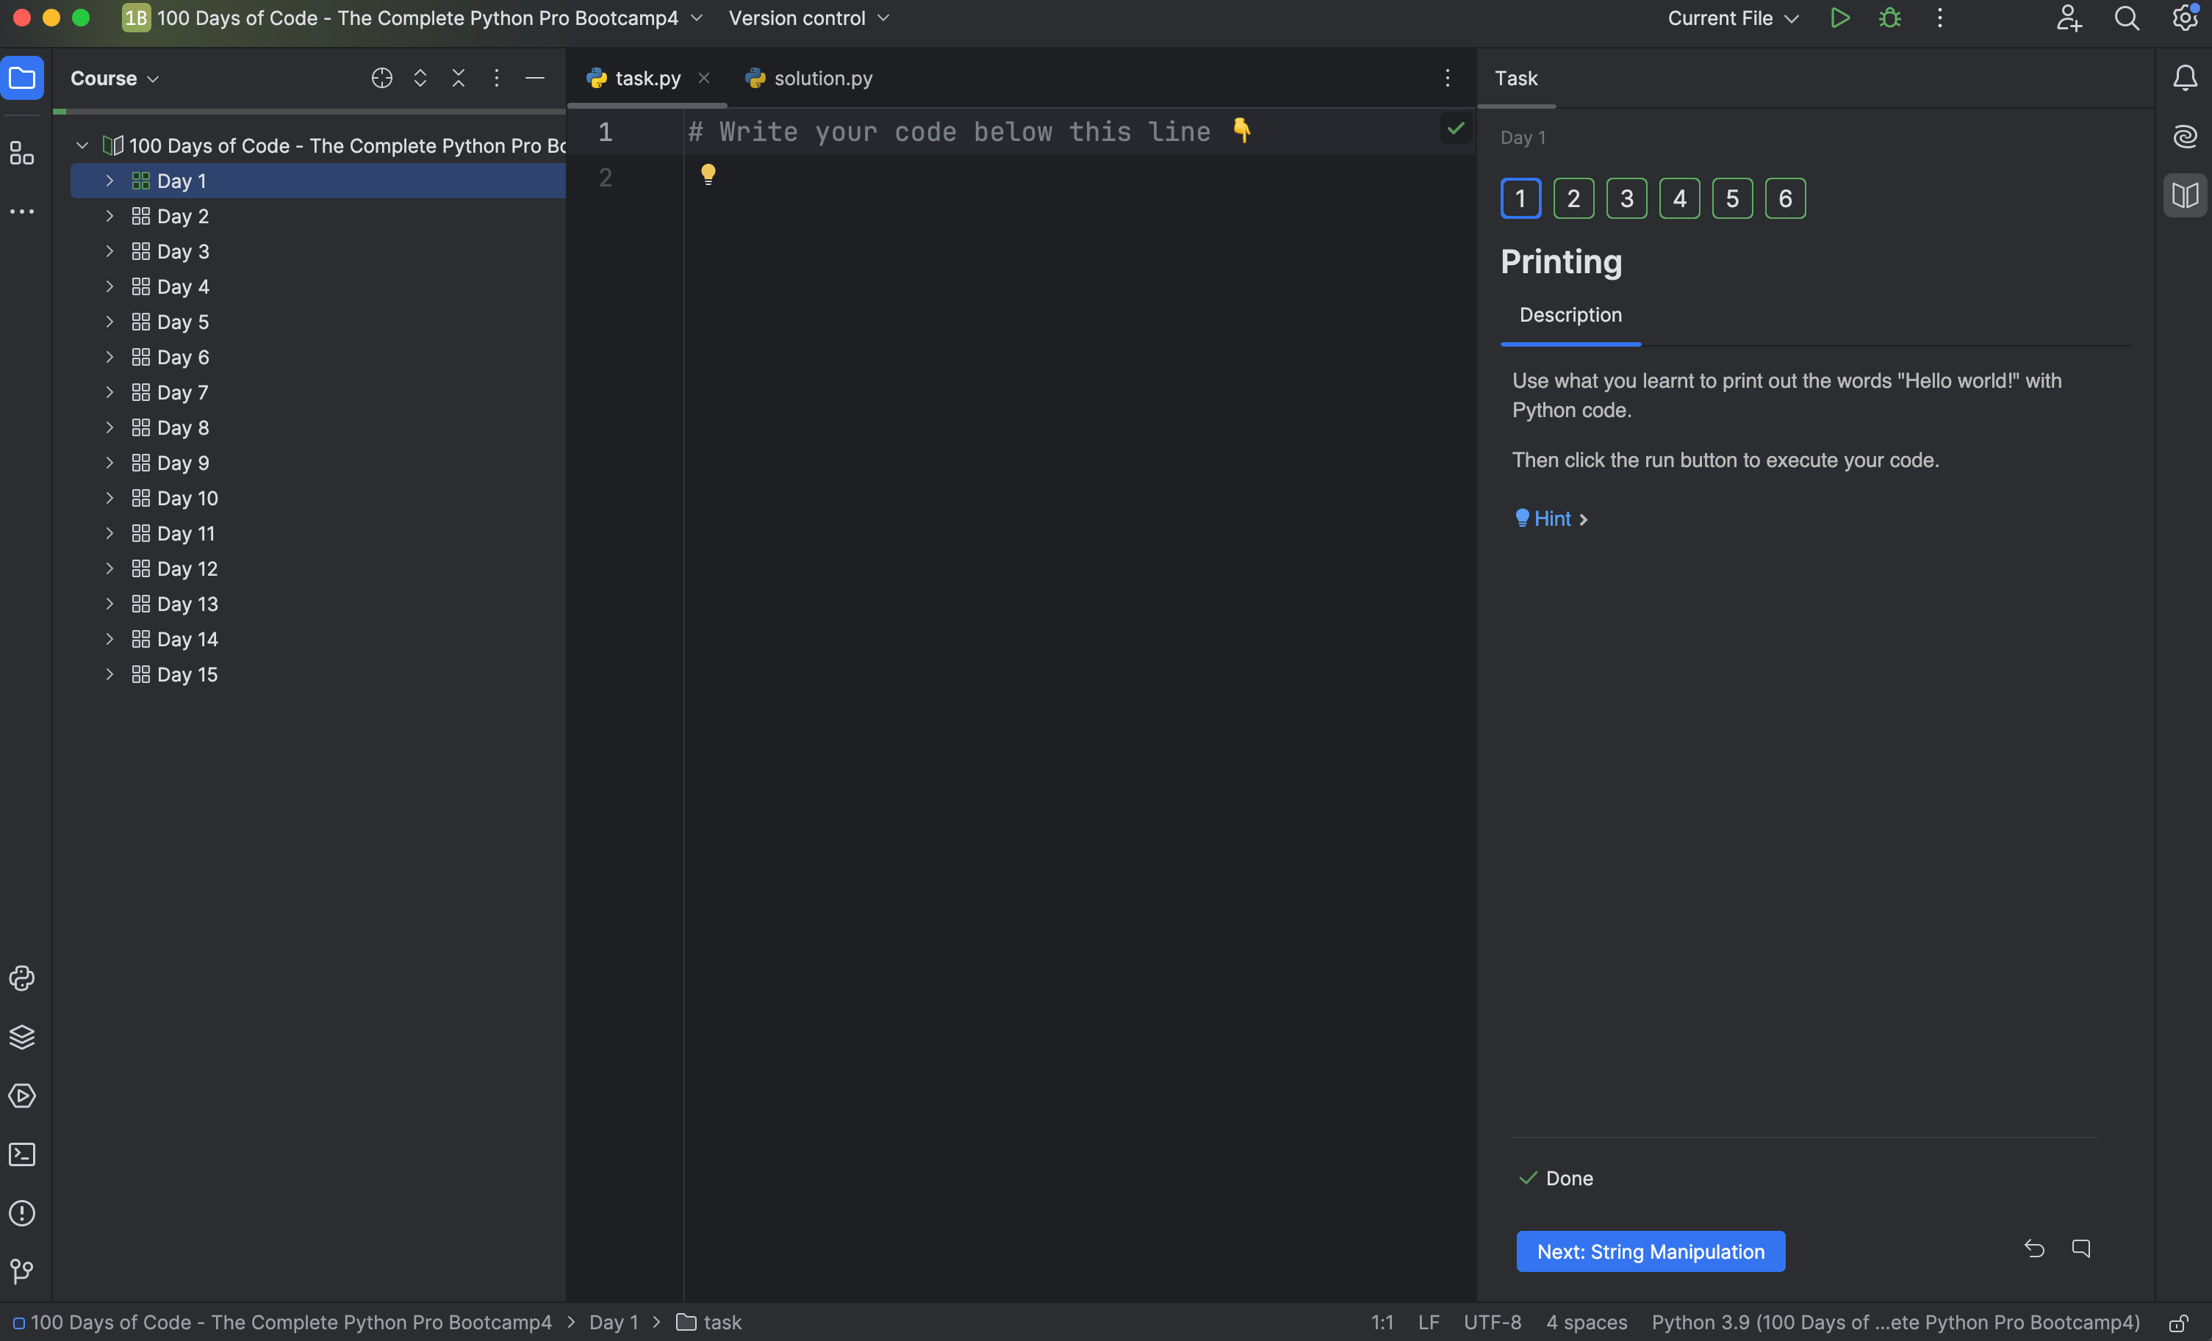Open the Version control menu
The height and width of the screenshot is (1341, 2212).
coord(808,18)
